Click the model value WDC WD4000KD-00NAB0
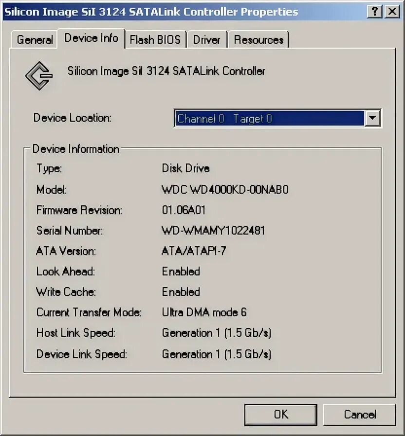This screenshot has width=405, height=436. [x=225, y=190]
